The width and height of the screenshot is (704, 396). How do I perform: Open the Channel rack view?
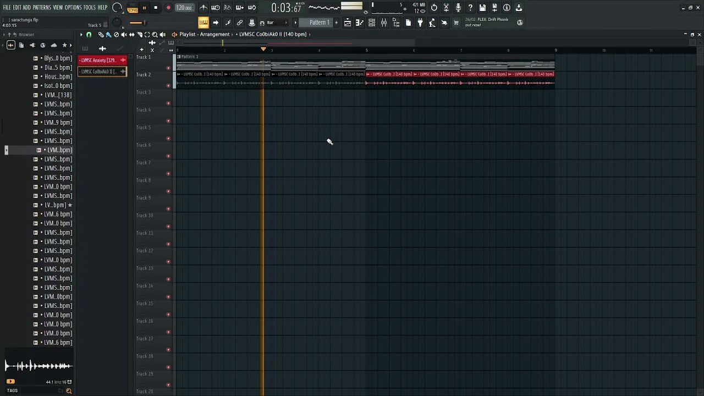(x=372, y=23)
